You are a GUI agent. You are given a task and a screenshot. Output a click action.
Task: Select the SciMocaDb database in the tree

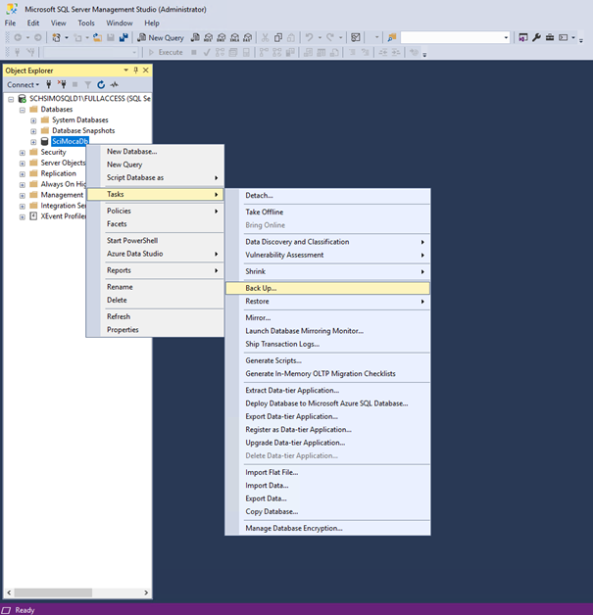(x=71, y=141)
